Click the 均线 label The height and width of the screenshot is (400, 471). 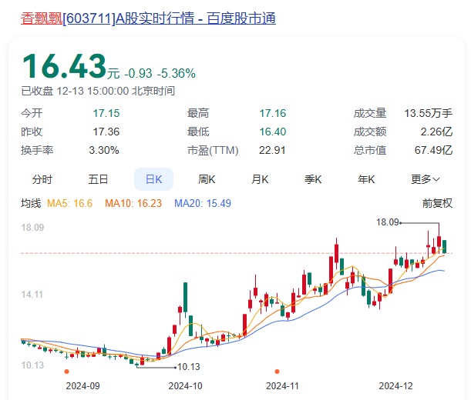point(31,204)
